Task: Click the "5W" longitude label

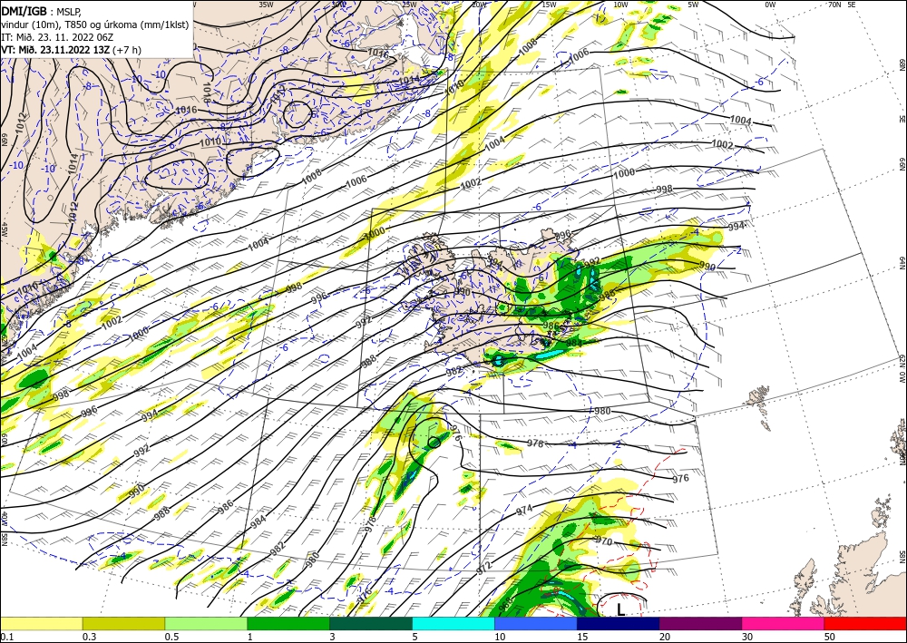Action: click(693, 5)
